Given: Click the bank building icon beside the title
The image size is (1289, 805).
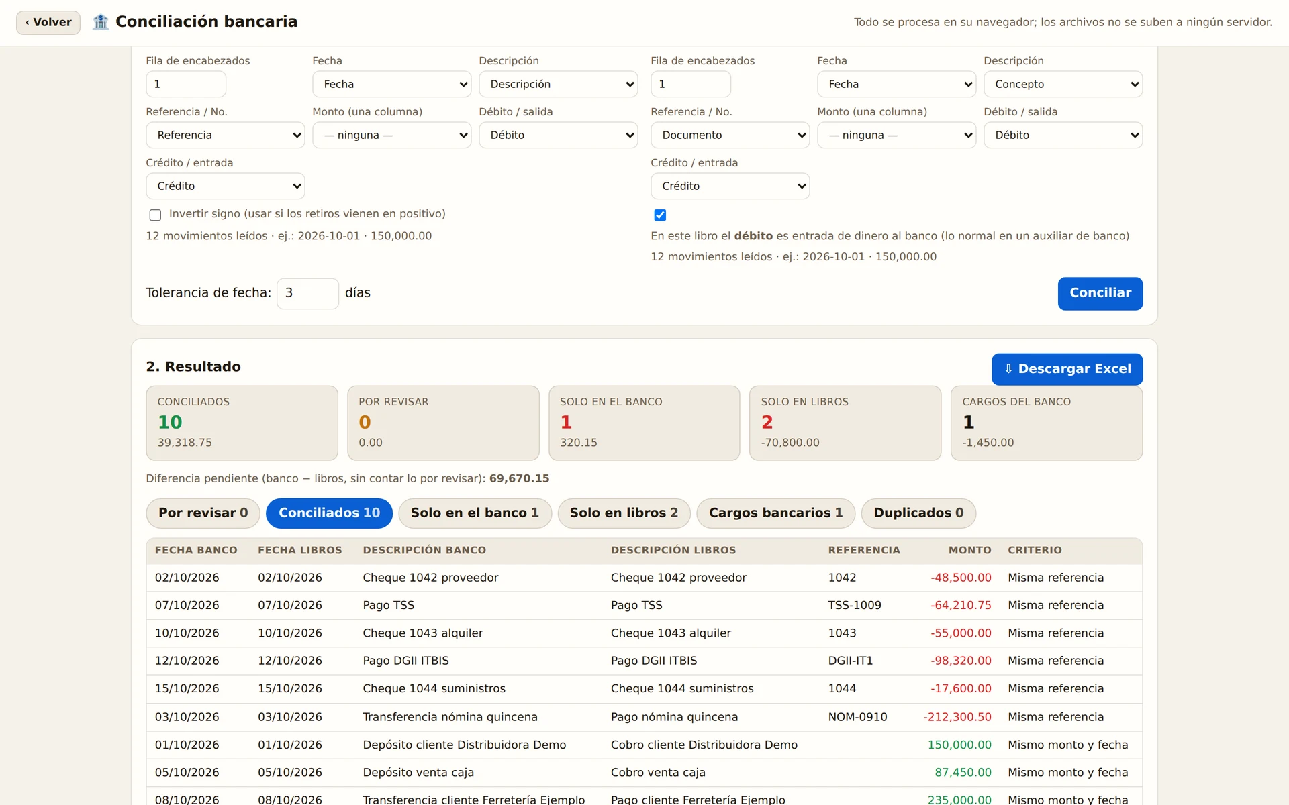Looking at the screenshot, I should click(x=101, y=22).
